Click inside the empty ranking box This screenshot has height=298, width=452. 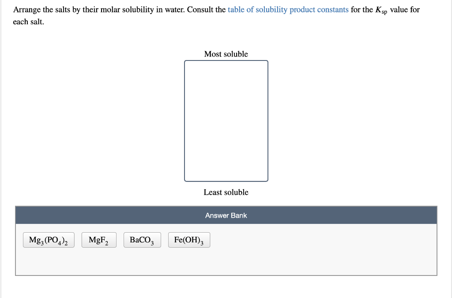(226, 121)
